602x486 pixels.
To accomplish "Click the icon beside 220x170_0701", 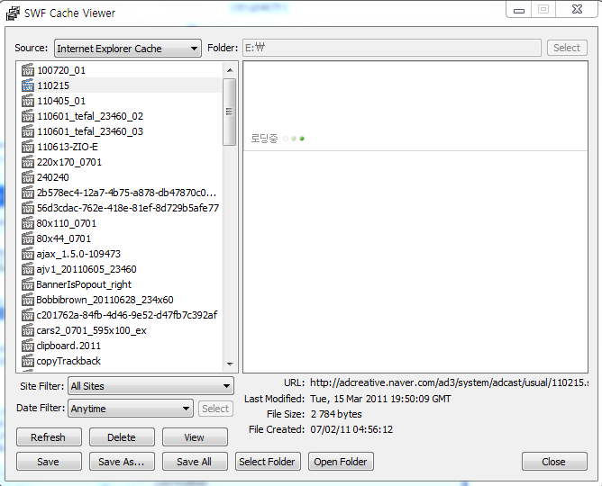I will 28,162.
